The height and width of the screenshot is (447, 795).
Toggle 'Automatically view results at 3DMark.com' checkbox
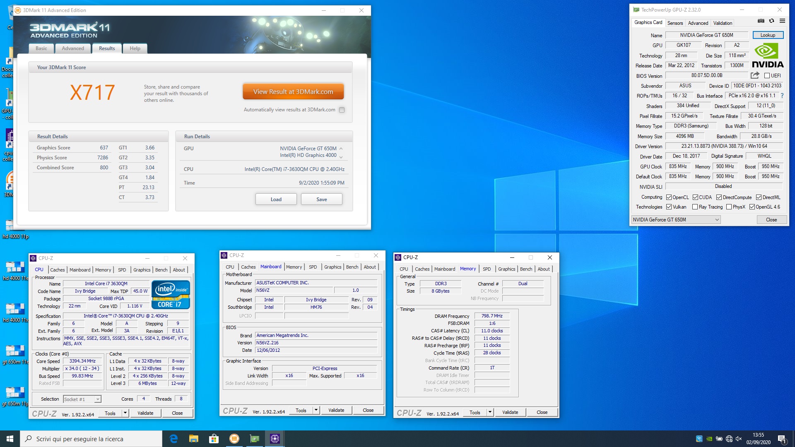342,110
